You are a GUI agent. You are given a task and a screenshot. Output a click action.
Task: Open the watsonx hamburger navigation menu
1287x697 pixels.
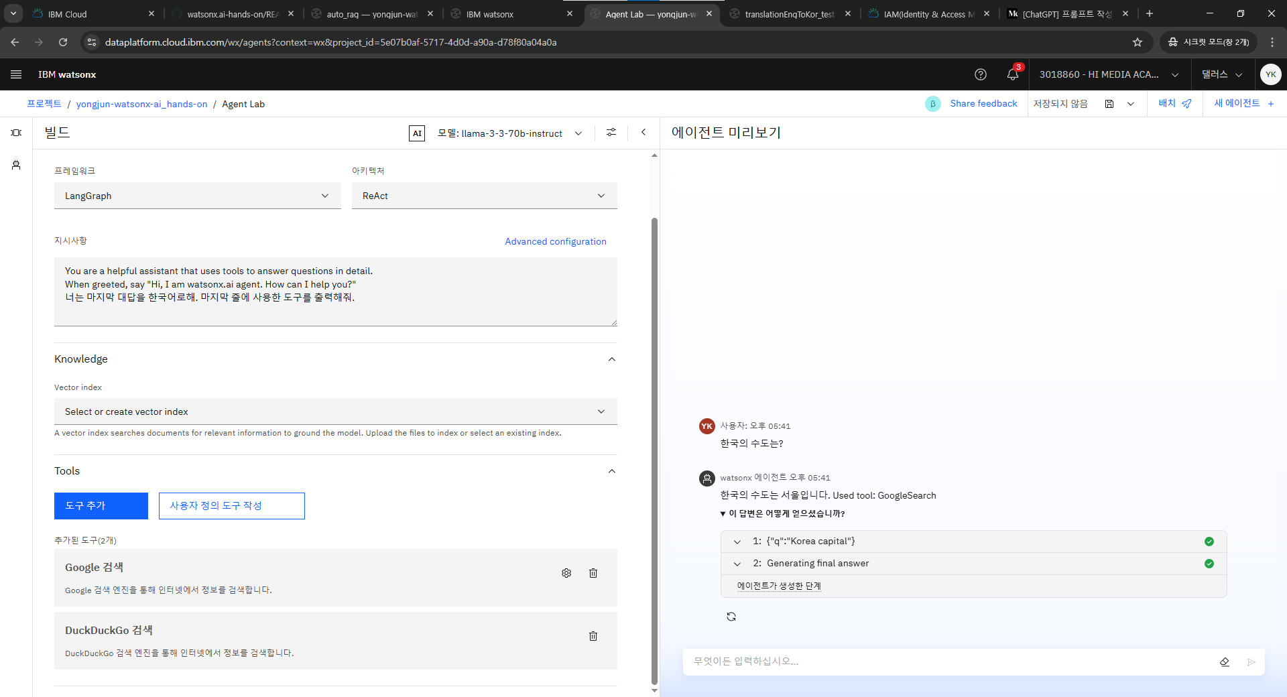(x=16, y=74)
